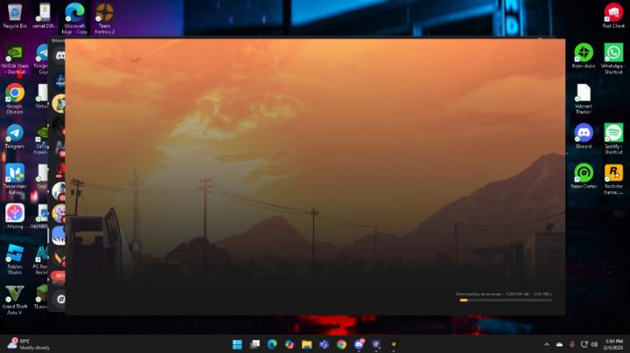The image size is (630, 353).
Task: Open the clock and date panel
Action: tap(613, 344)
